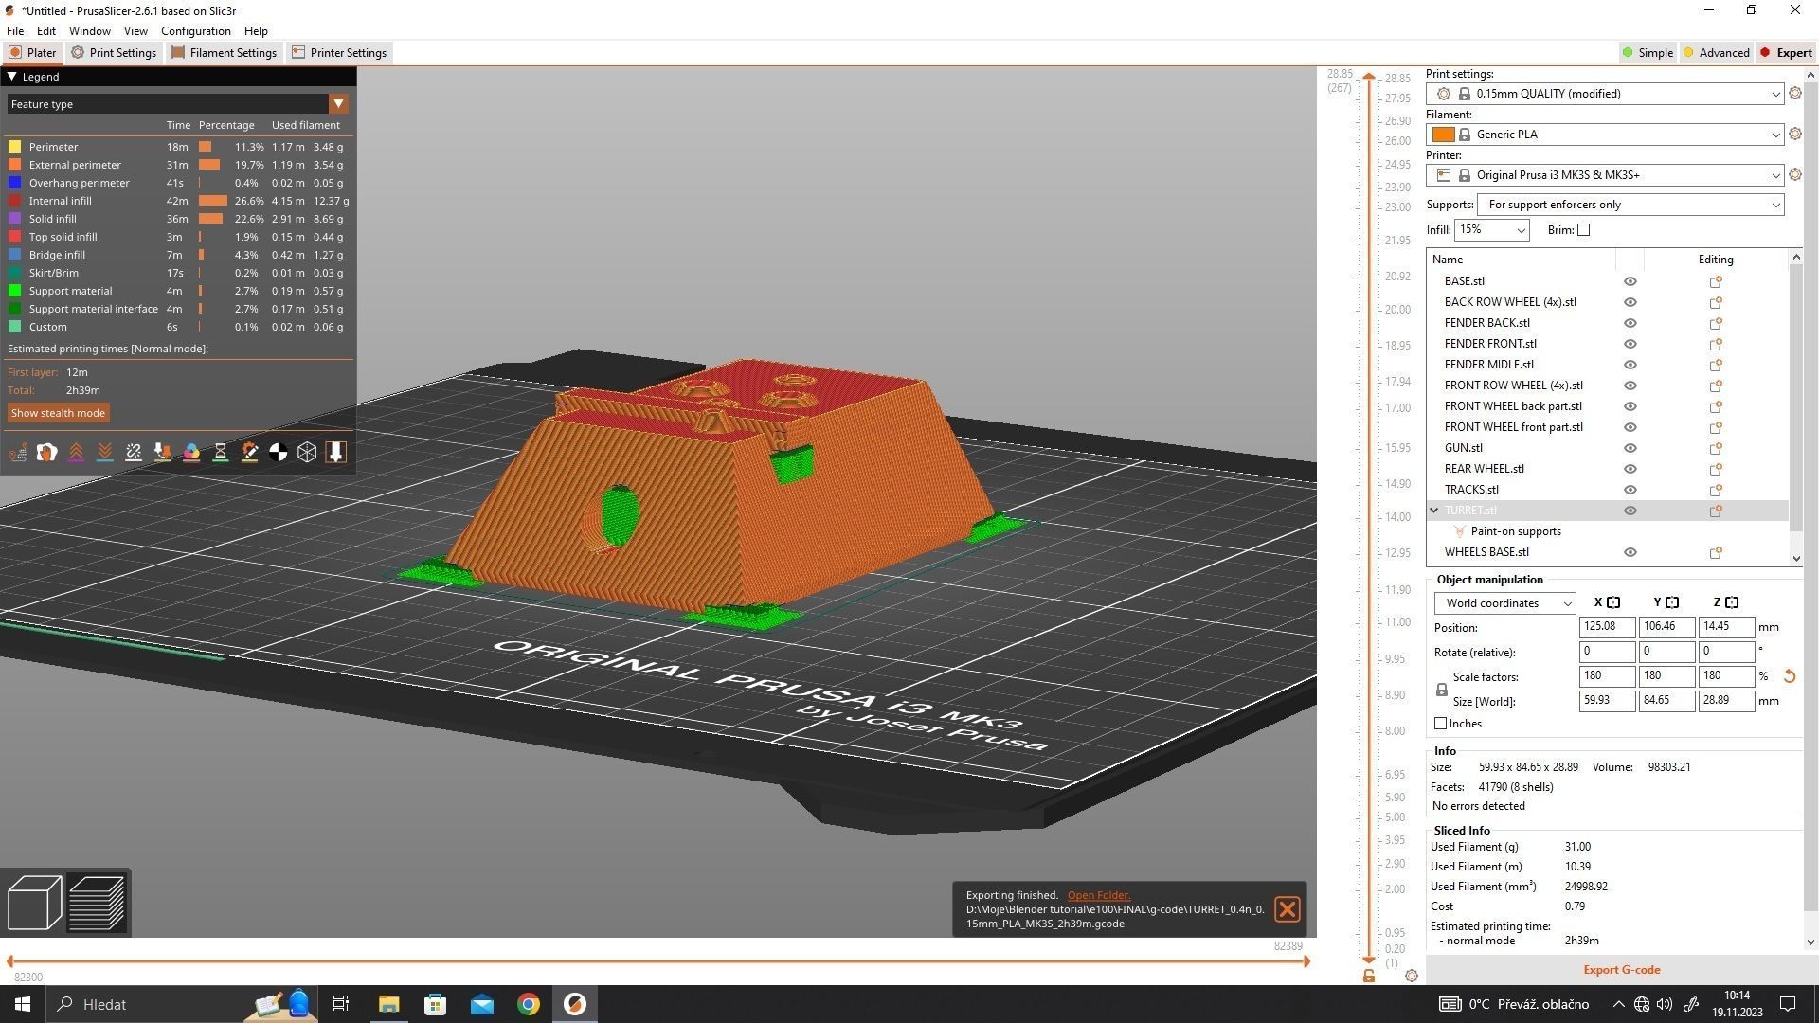1819x1023 pixels.
Task: Open the Infill 15% dropdown
Action: (1521, 230)
